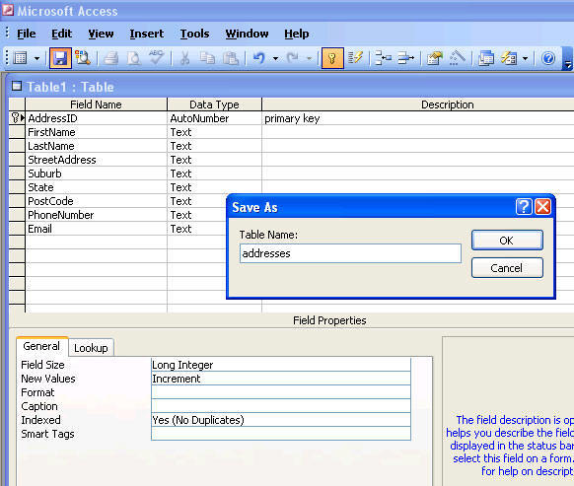
Task: Click the Properties toolbar icon
Action: (x=435, y=58)
